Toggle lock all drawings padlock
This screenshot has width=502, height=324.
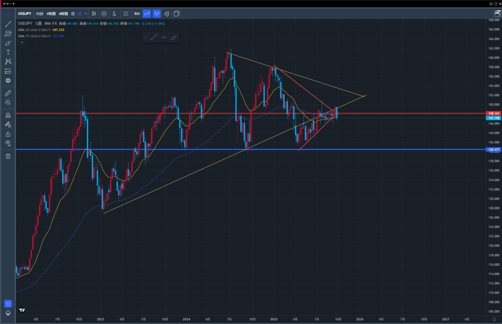pyautogui.click(x=8, y=134)
